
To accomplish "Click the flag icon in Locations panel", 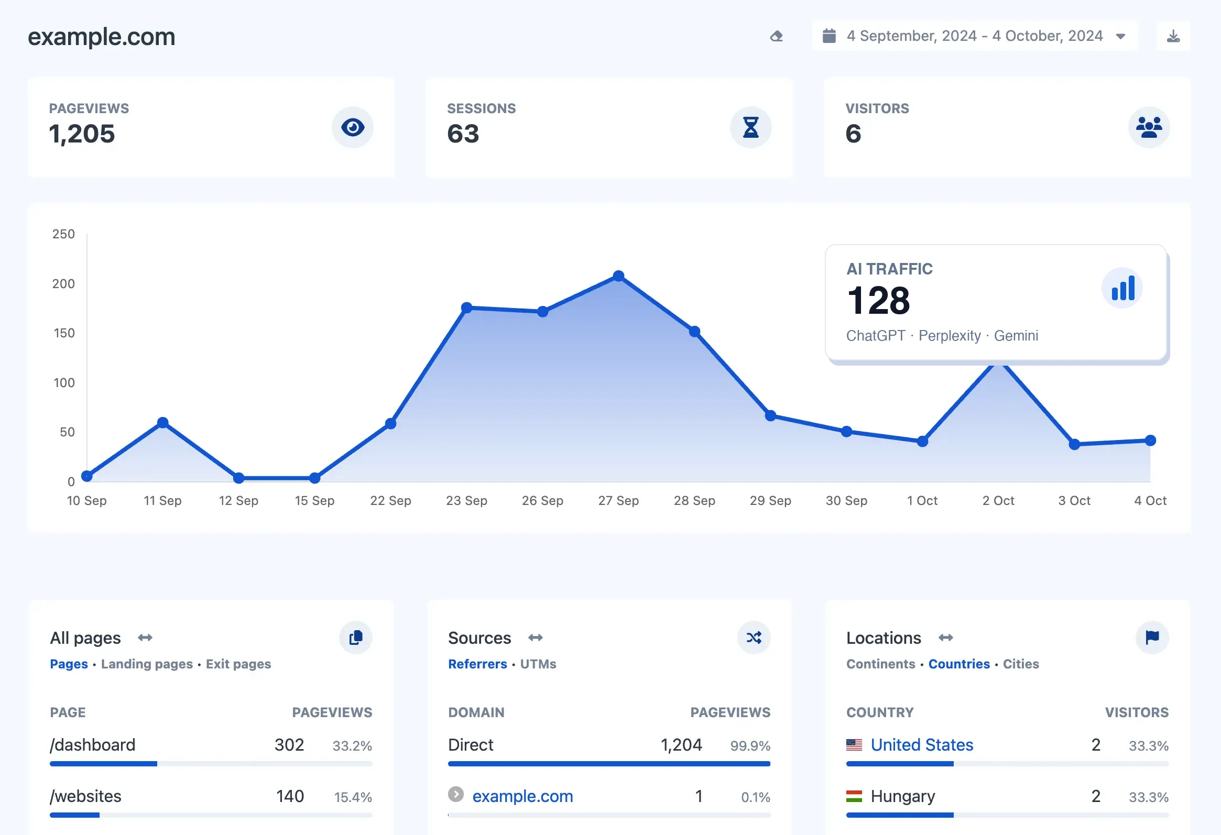I will click(1152, 638).
